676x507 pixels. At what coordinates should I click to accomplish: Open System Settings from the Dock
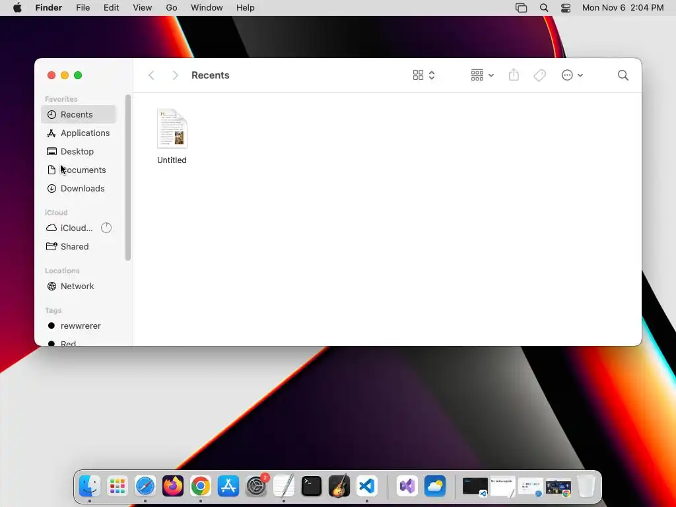256,487
